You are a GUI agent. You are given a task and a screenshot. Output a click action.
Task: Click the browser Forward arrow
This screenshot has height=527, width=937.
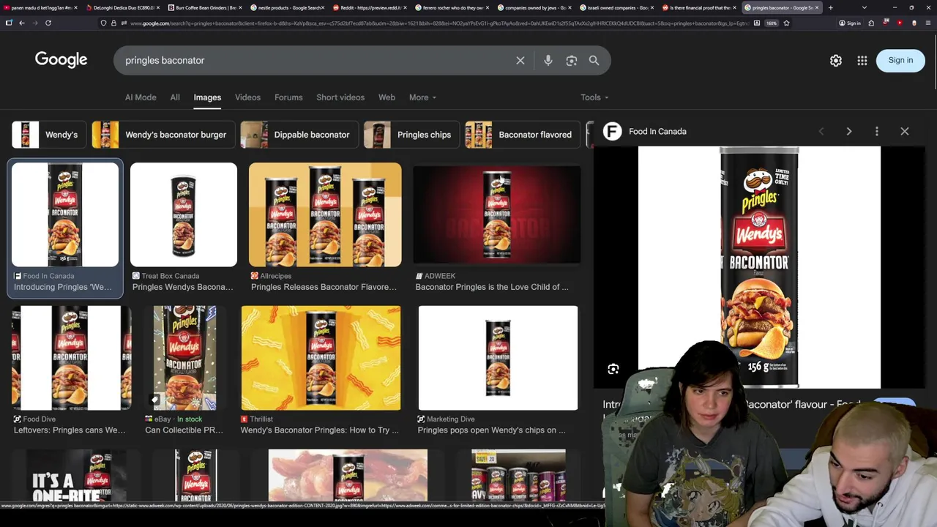pyautogui.click(x=34, y=23)
